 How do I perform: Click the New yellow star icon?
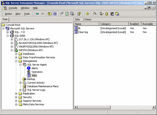[87, 14]
